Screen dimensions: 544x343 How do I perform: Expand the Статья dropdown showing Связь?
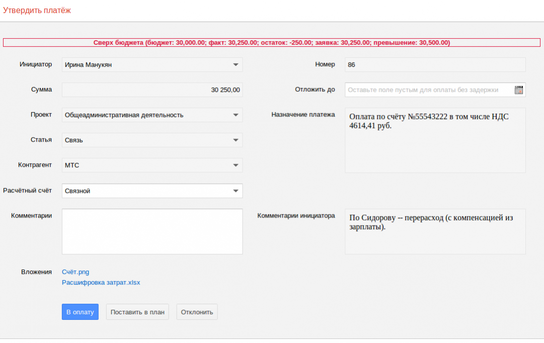coord(236,141)
